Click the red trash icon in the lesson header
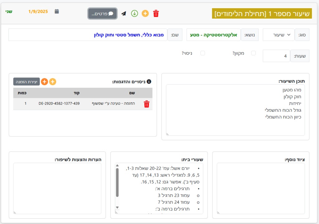The height and width of the screenshot is (224, 319). [x=156, y=14]
